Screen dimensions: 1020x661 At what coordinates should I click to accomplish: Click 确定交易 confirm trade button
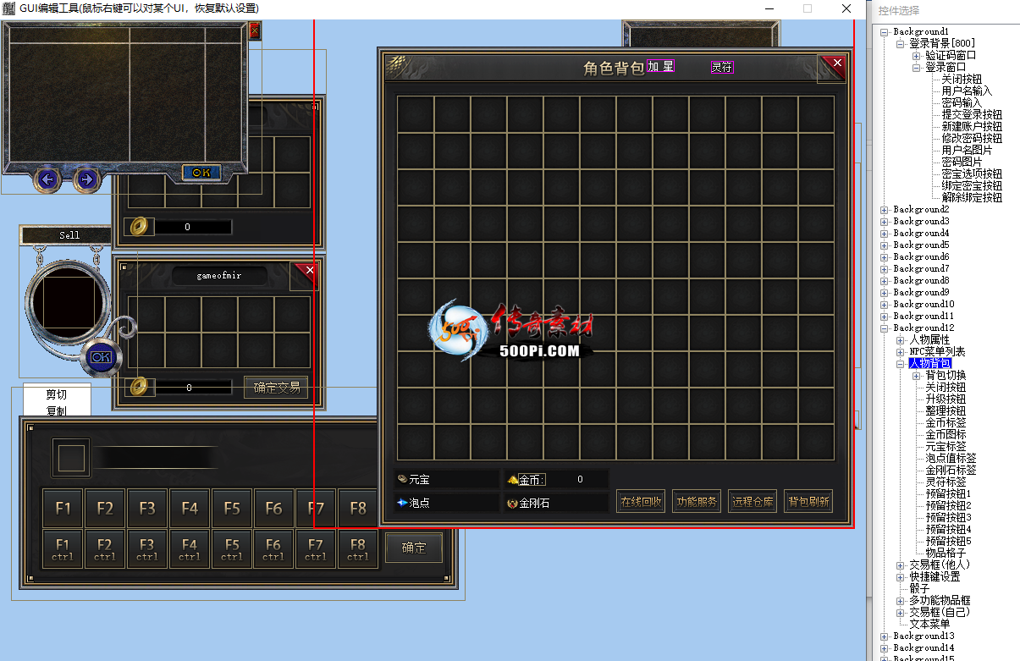[x=277, y=388]
